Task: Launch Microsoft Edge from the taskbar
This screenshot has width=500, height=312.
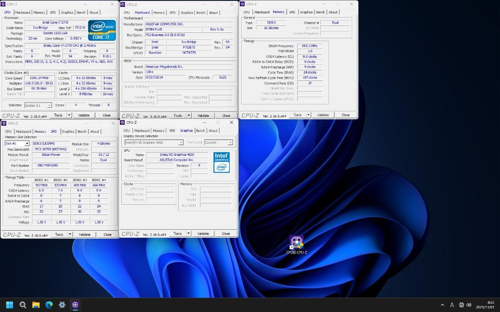Action: click(x=48, y=305)
